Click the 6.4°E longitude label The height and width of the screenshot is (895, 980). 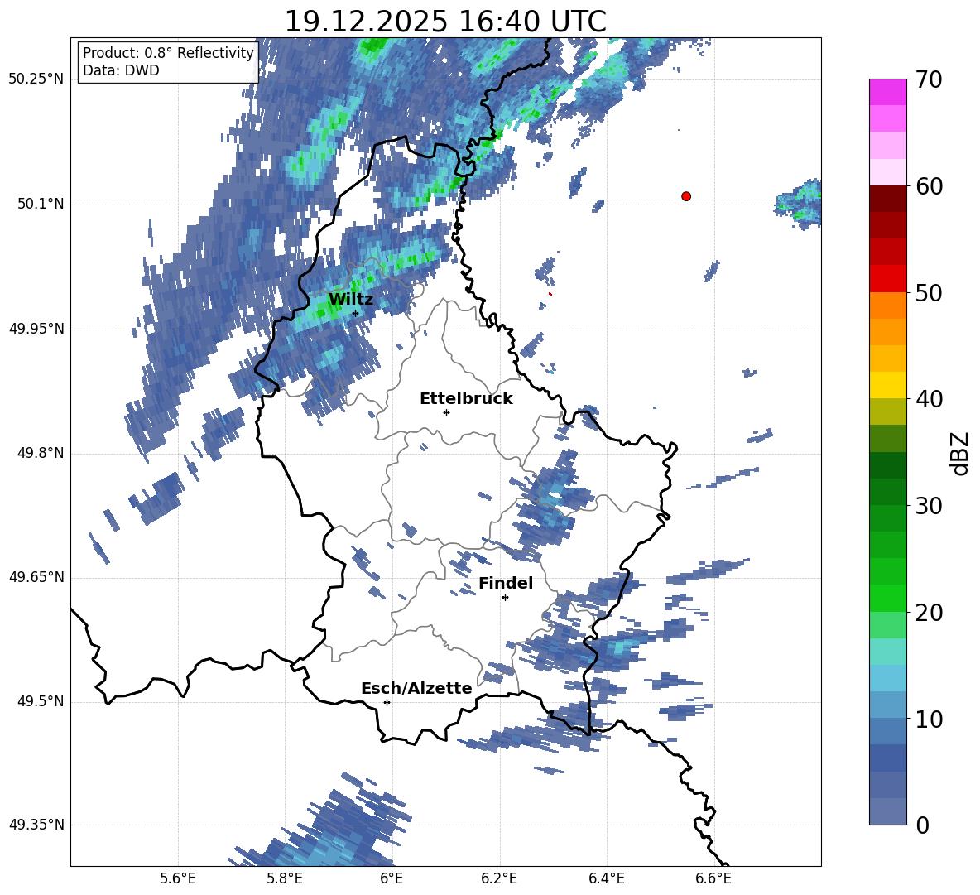click(x=606, y=879)
